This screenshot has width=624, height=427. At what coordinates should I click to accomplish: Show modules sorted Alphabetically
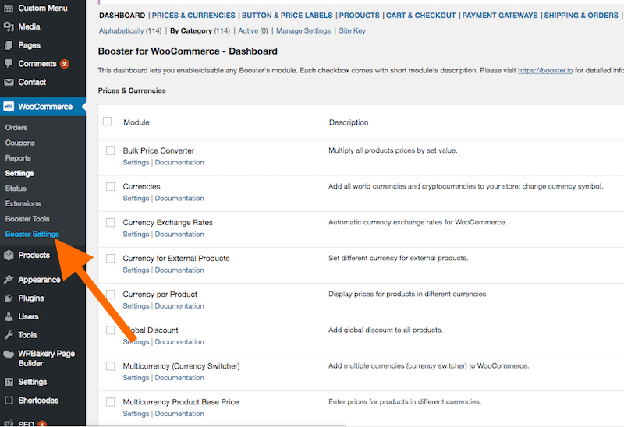pyautogui.click(x=122, y=30)
